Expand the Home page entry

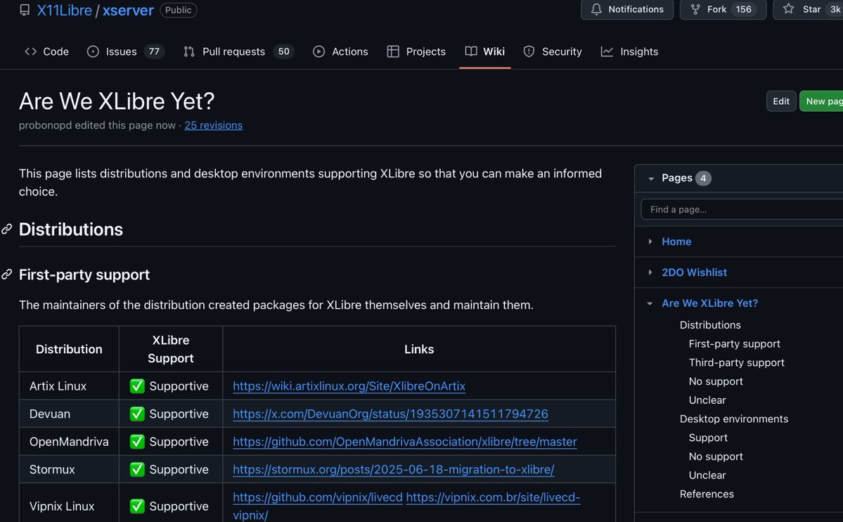pyautogui.click(x=650, y=241)
